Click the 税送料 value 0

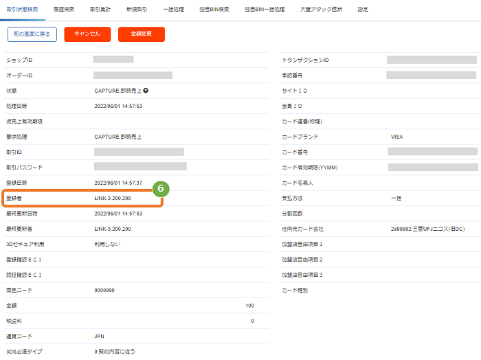click(252, 321)
